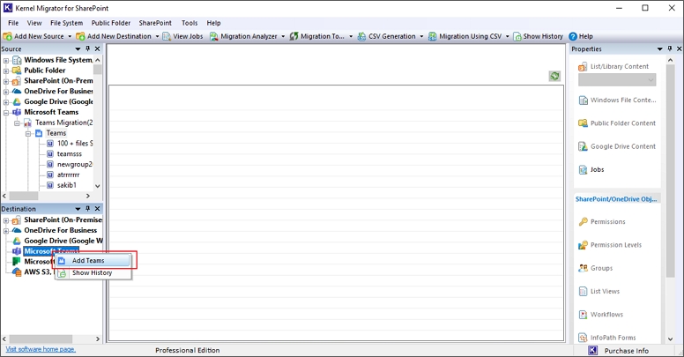Screen dimensions: 684x357
Task: Click the Migration Analyzer toolbar icon
Action: click(213, 36)
